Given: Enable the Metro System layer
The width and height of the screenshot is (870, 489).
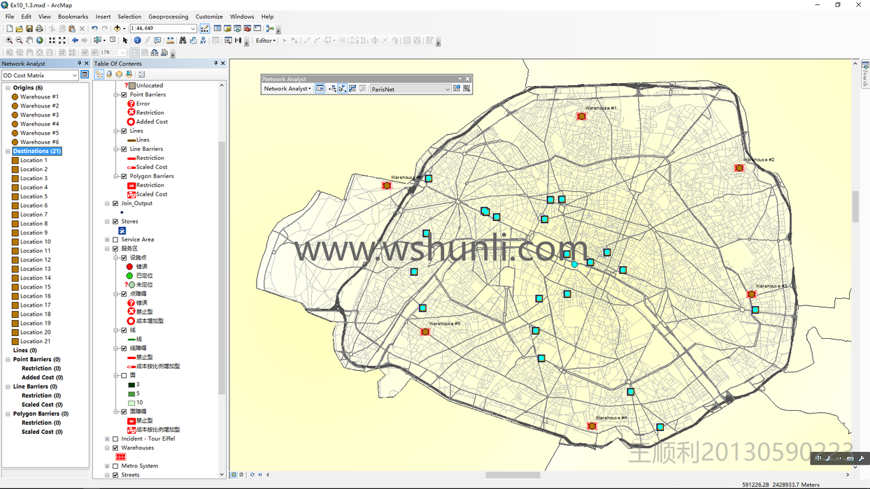Looking at the screenshot, I should coord(115,467).
